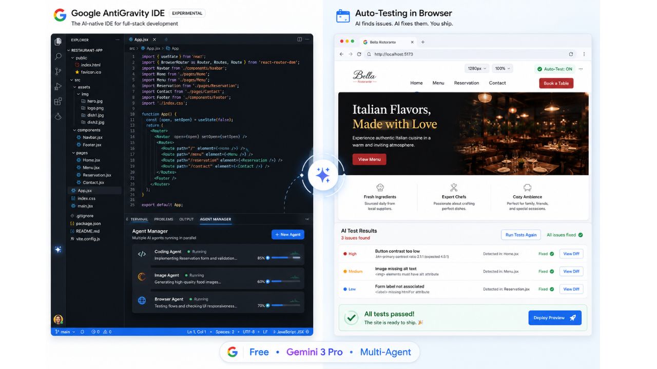Open the Source Control icon in the activity bar
Viewport: 657px width, 369px height.
[58, 72]
